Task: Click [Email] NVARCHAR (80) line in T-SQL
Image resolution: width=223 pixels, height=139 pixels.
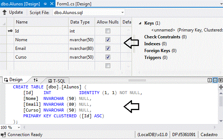Action: click(57, 104)
